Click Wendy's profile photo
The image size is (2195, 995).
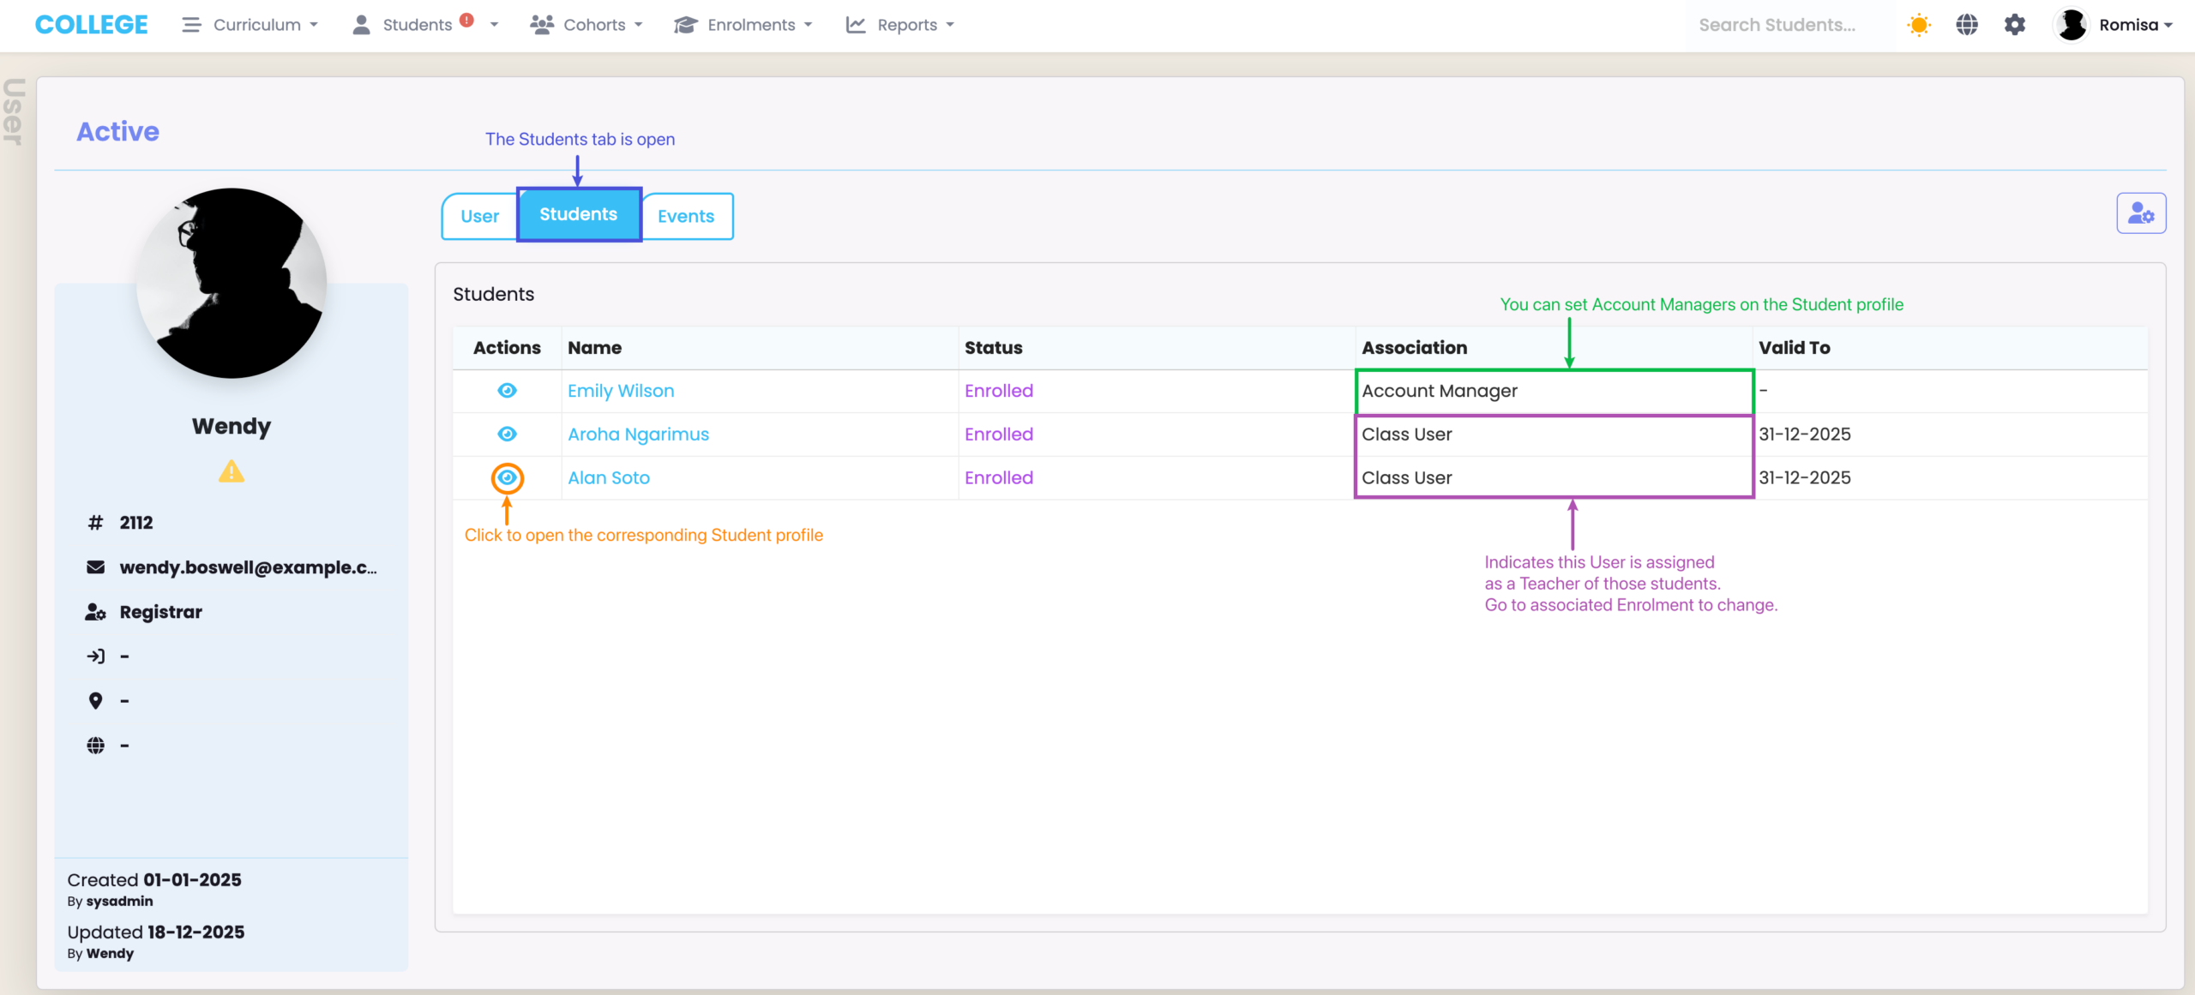point(232,283)
